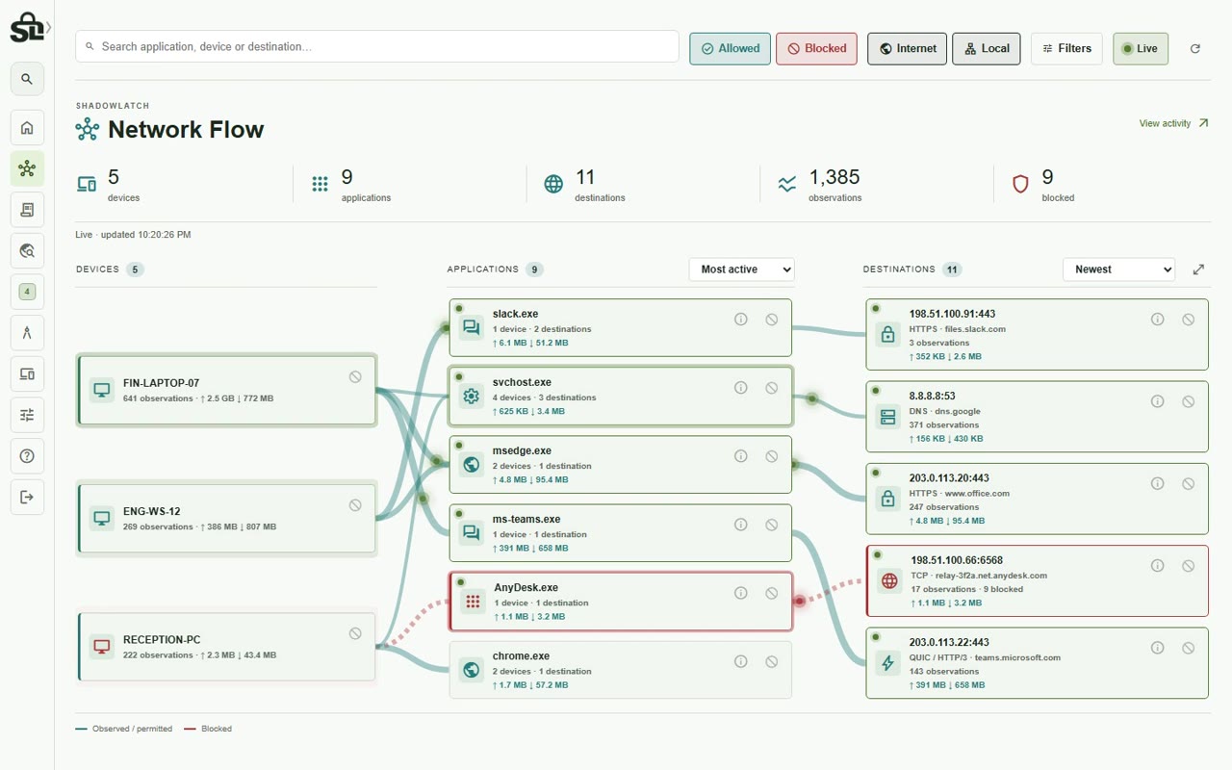This screenshot has width=1232, height=770.
Task: Toggle the Internet filter chip
Action: (908, 48)
